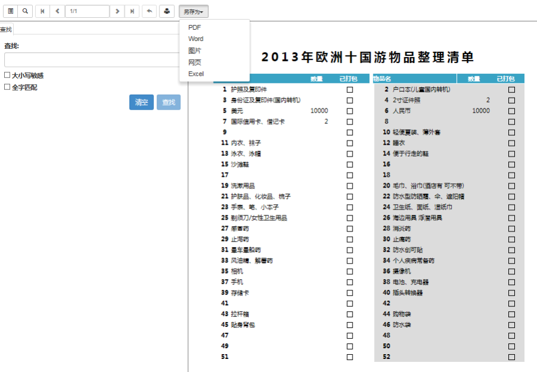
Task: Click the back arrow icon
Action: (150, 11)
